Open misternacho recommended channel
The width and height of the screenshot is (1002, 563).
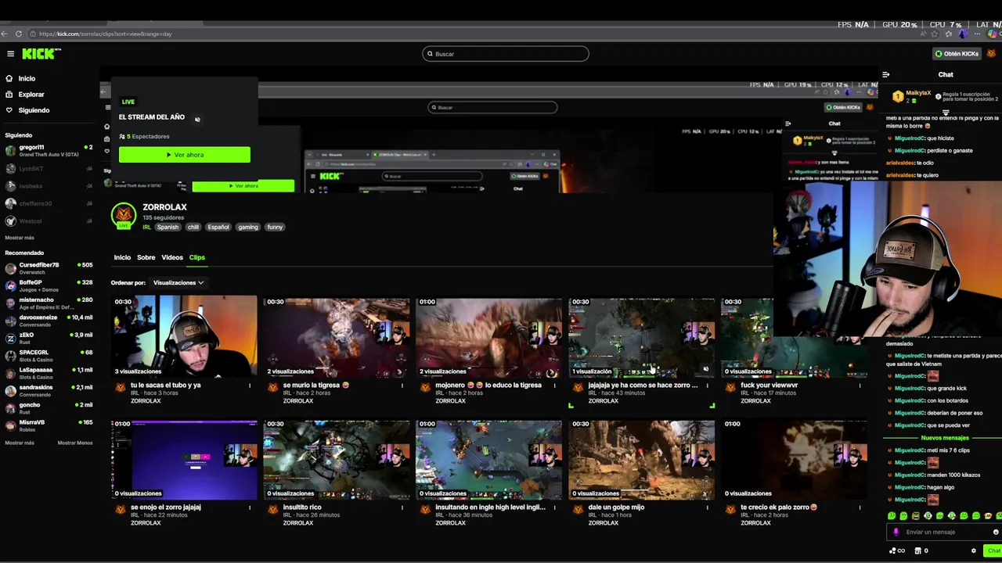pyautogui.click(x=49, y=303)
